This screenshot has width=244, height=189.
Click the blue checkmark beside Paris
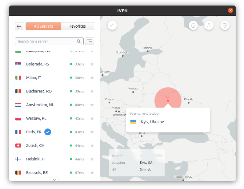point(48,132)
